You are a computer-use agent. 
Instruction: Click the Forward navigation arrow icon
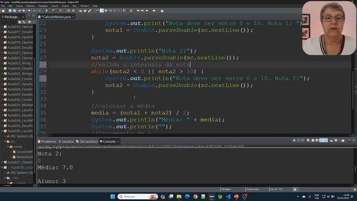(x=154, y=11)
